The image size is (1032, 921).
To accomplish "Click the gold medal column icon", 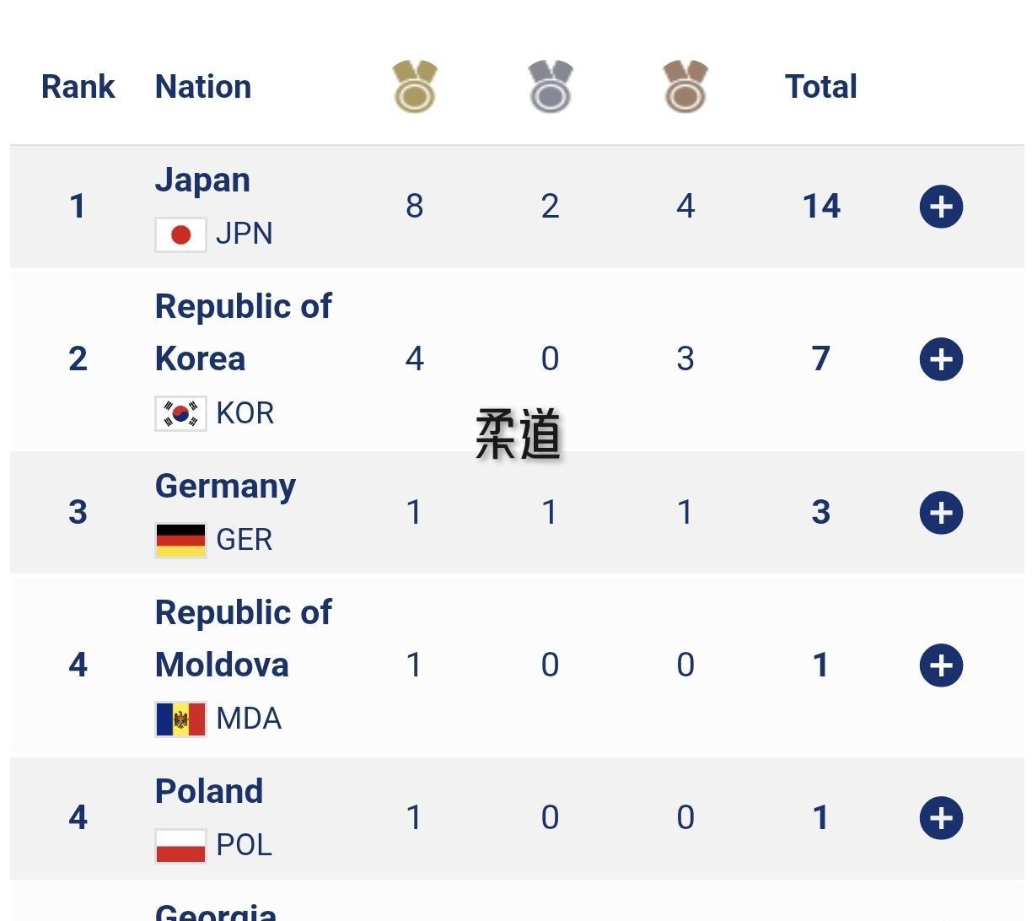I will coord(415,86).
